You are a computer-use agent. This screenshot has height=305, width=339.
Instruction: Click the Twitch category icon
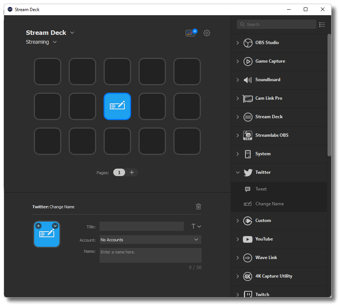pos(248,294)
